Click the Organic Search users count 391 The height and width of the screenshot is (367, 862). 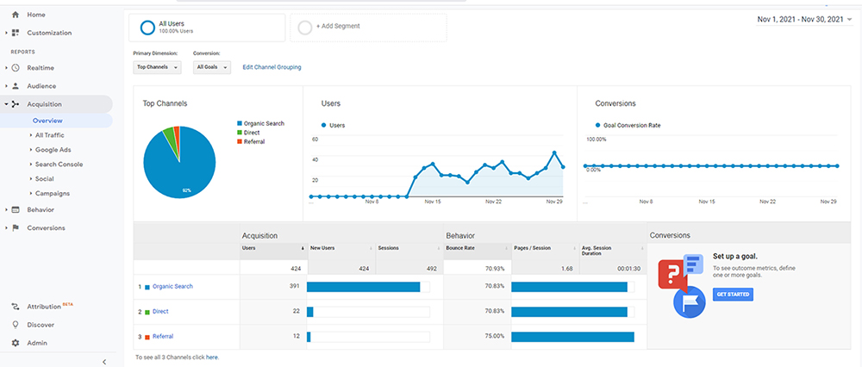tap(294, 287)
